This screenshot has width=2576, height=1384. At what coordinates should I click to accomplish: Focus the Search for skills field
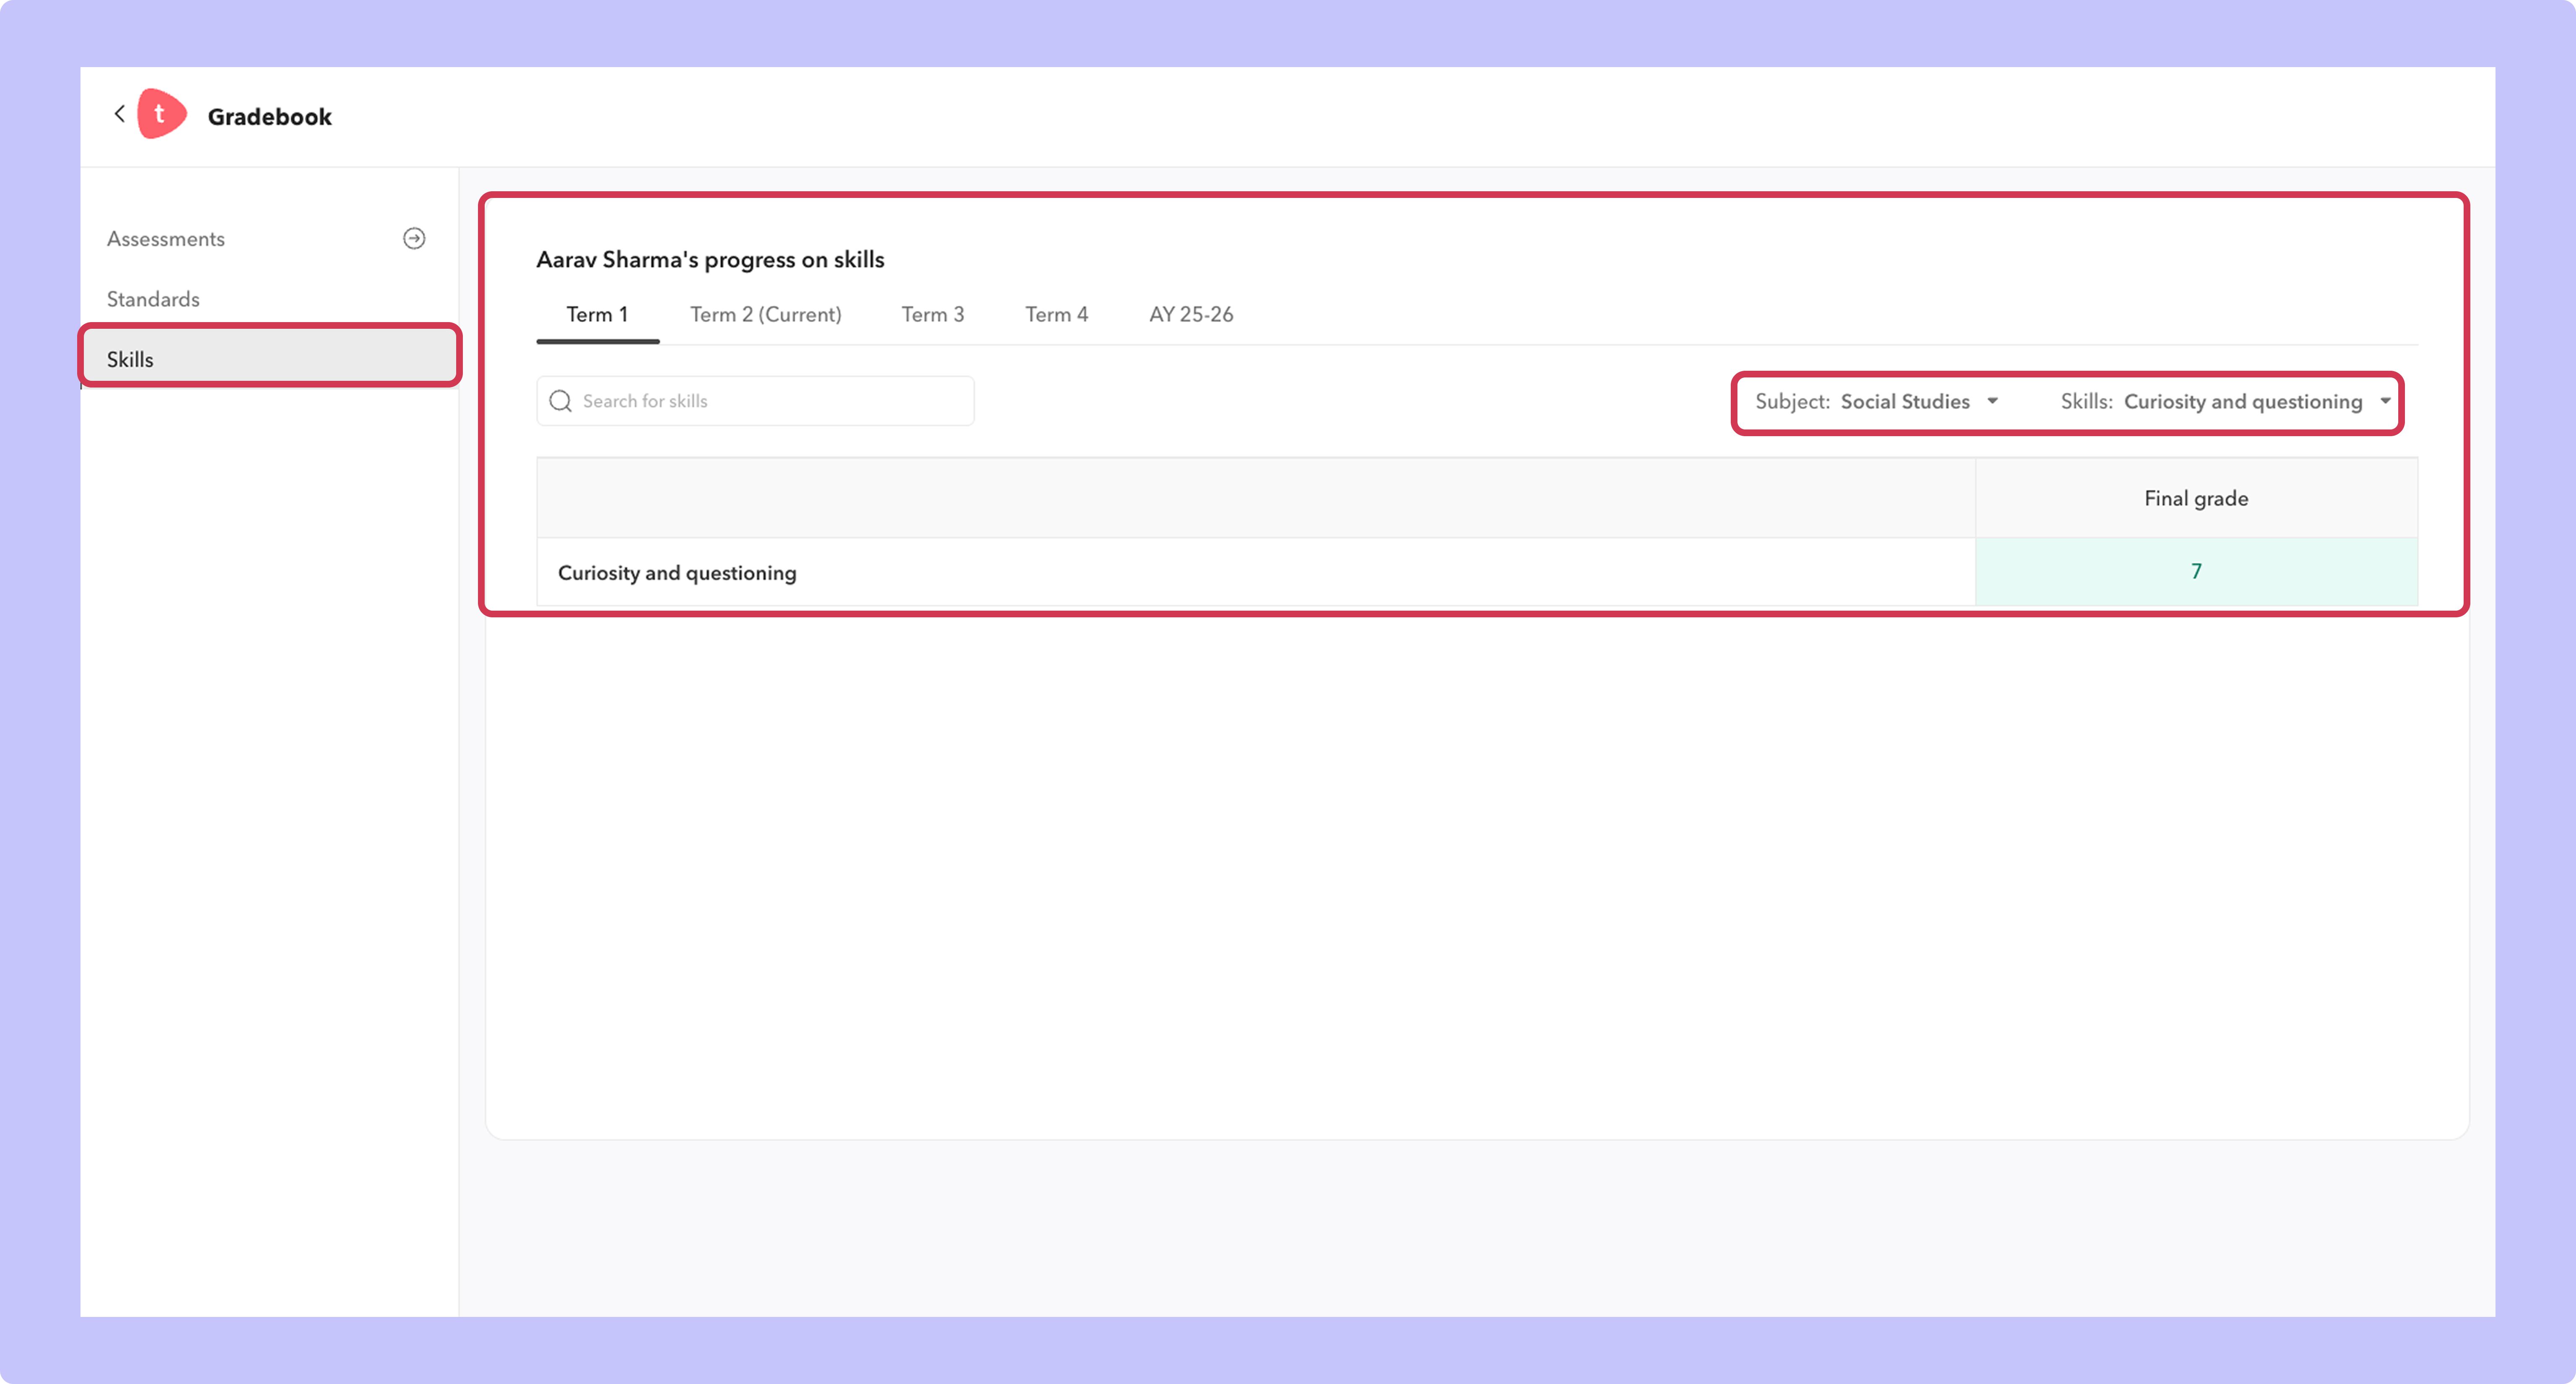point(755,401)
